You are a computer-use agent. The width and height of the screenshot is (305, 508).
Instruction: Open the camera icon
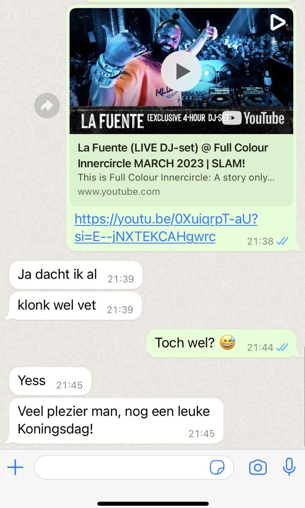point(258,467)
